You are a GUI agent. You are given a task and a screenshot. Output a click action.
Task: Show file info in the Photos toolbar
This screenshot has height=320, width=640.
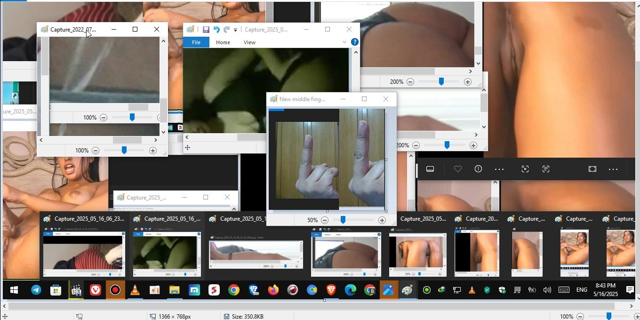click(x=478, y=169)
